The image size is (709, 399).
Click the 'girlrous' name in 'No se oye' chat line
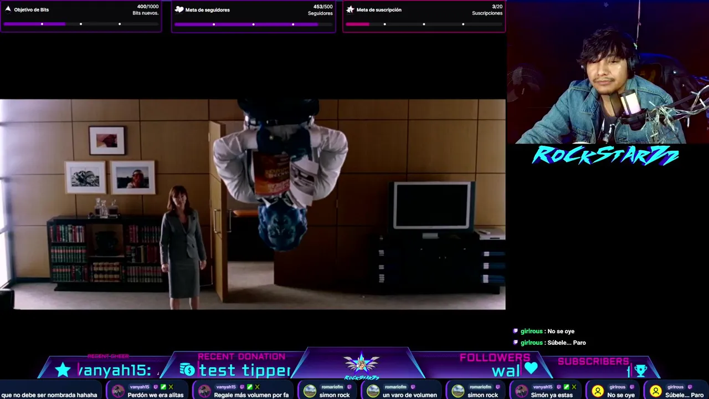pos(531,331)
